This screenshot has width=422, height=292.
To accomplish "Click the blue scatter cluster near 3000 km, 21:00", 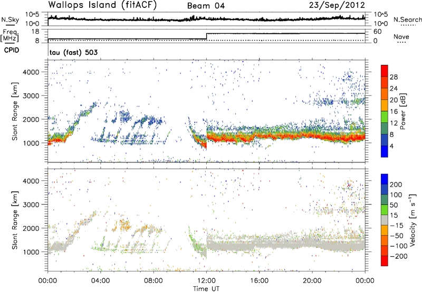I will coord(324,102).
